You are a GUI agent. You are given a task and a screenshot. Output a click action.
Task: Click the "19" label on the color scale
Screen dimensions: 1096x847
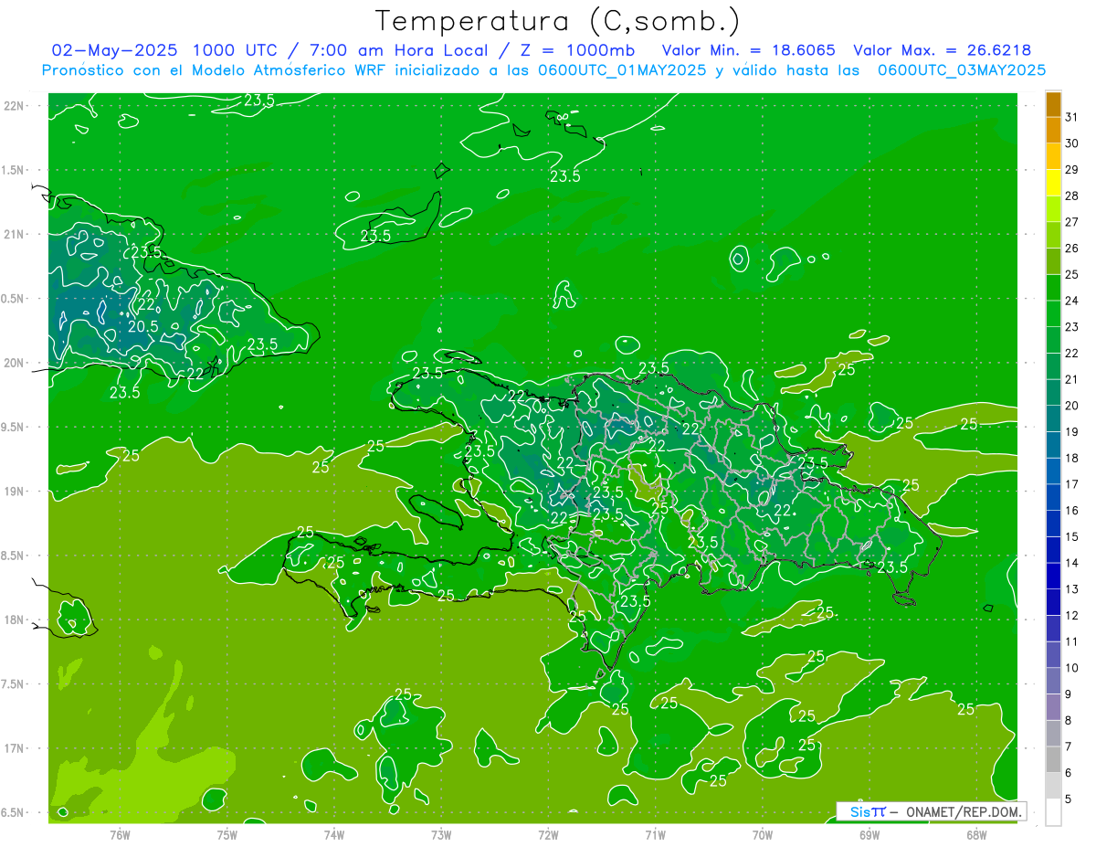[1072, 432]
